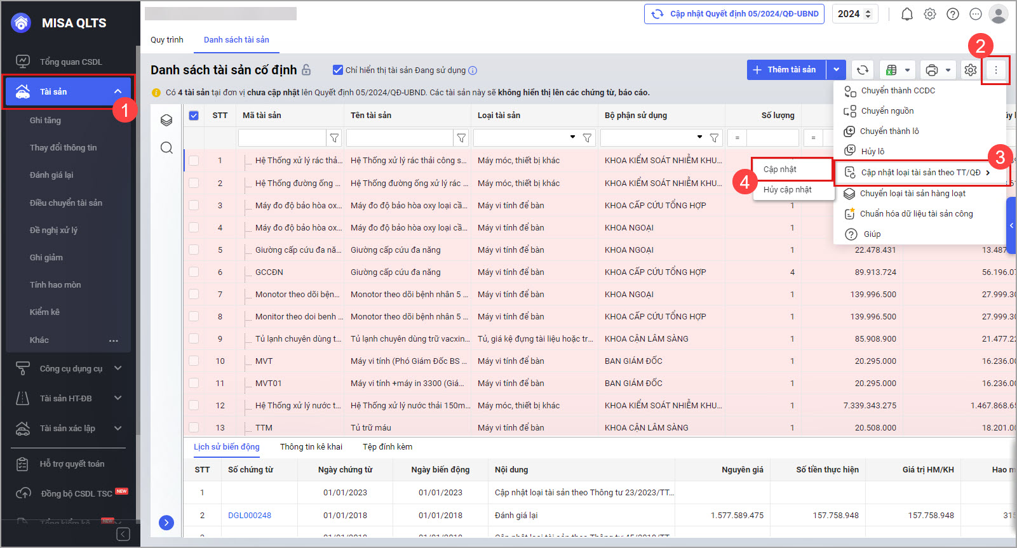Collapse the left sidebar

pos(124,534)
